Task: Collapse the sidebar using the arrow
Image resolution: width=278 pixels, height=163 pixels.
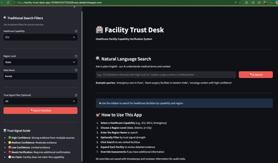Action: pyautogui.click(x=74, y=7)
